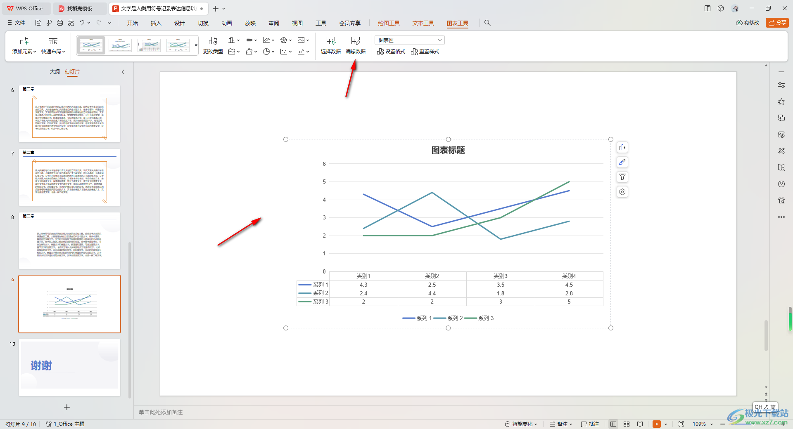Open 智能美化 in the status bar
The width and height of the screenshot is (793, 429).
(521, 424)
